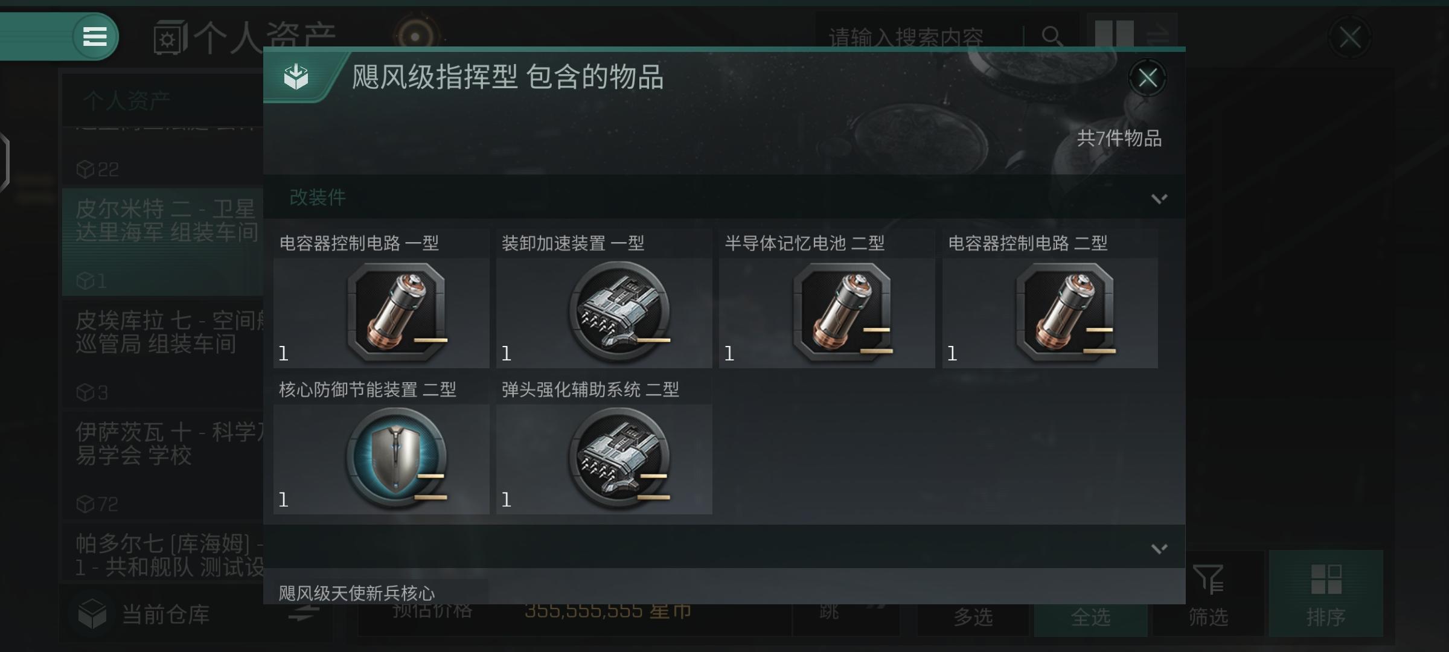This screenshot has width=1449, height=652.
Task: Toggle 多选 multi-select mode
Action: (973, 617)
